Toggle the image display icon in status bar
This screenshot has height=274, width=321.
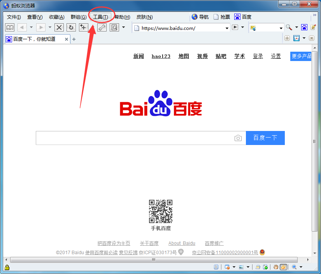pyautogui.click(x=241, y=267)
